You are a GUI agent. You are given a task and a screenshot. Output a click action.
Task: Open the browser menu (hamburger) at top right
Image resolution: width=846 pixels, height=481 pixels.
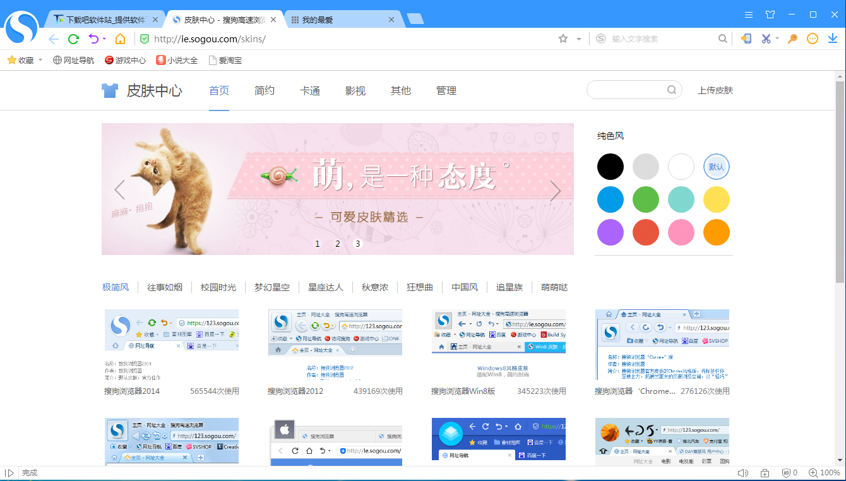(x=749, y=13)
